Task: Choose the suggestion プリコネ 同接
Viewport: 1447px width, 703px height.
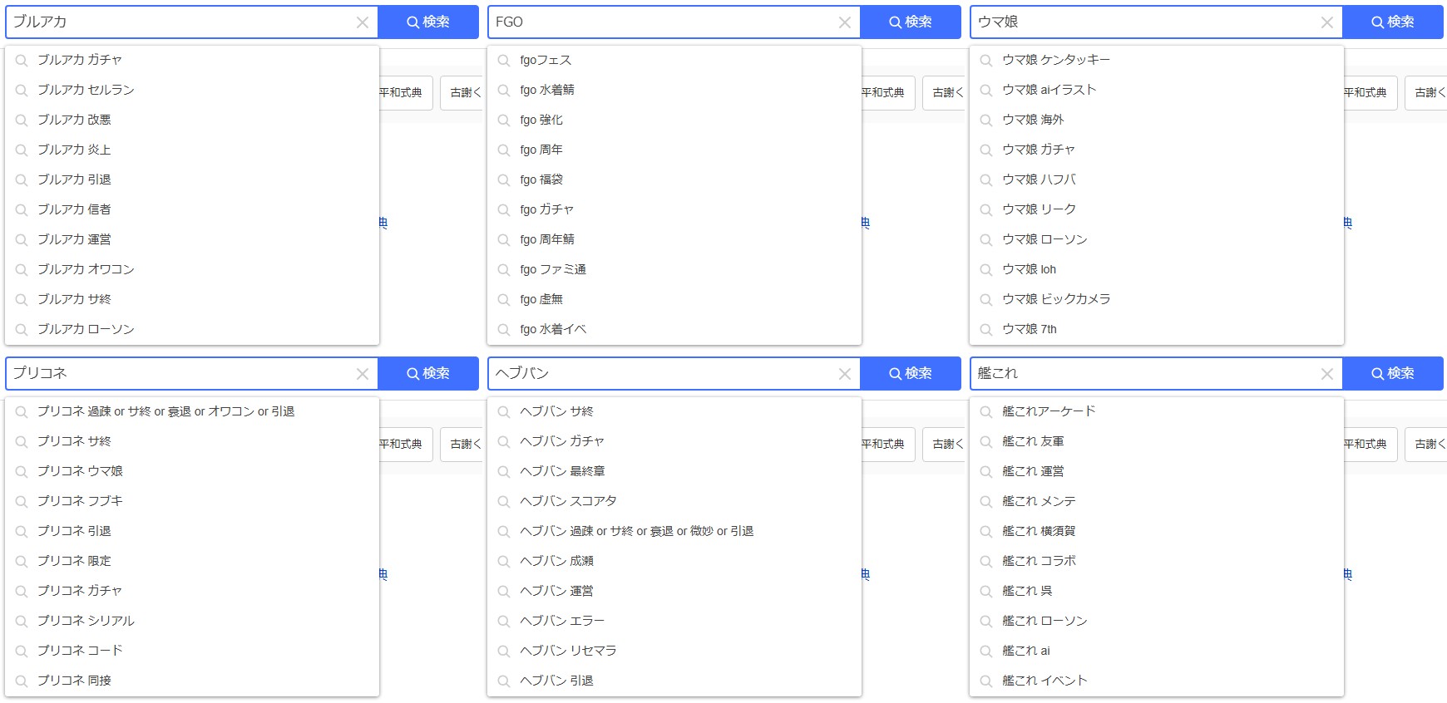Action: 192,681
